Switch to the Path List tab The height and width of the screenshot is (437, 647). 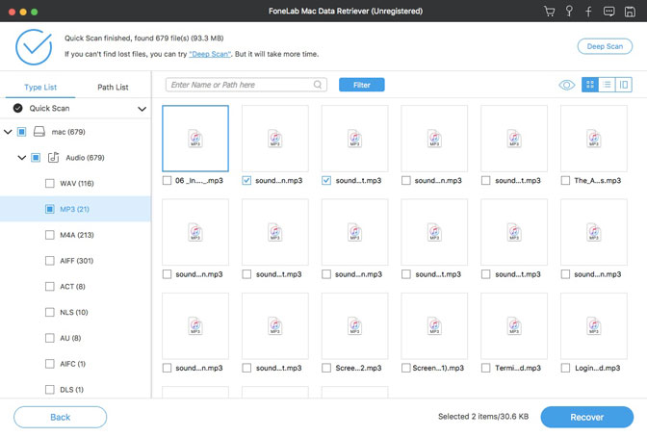113,87
